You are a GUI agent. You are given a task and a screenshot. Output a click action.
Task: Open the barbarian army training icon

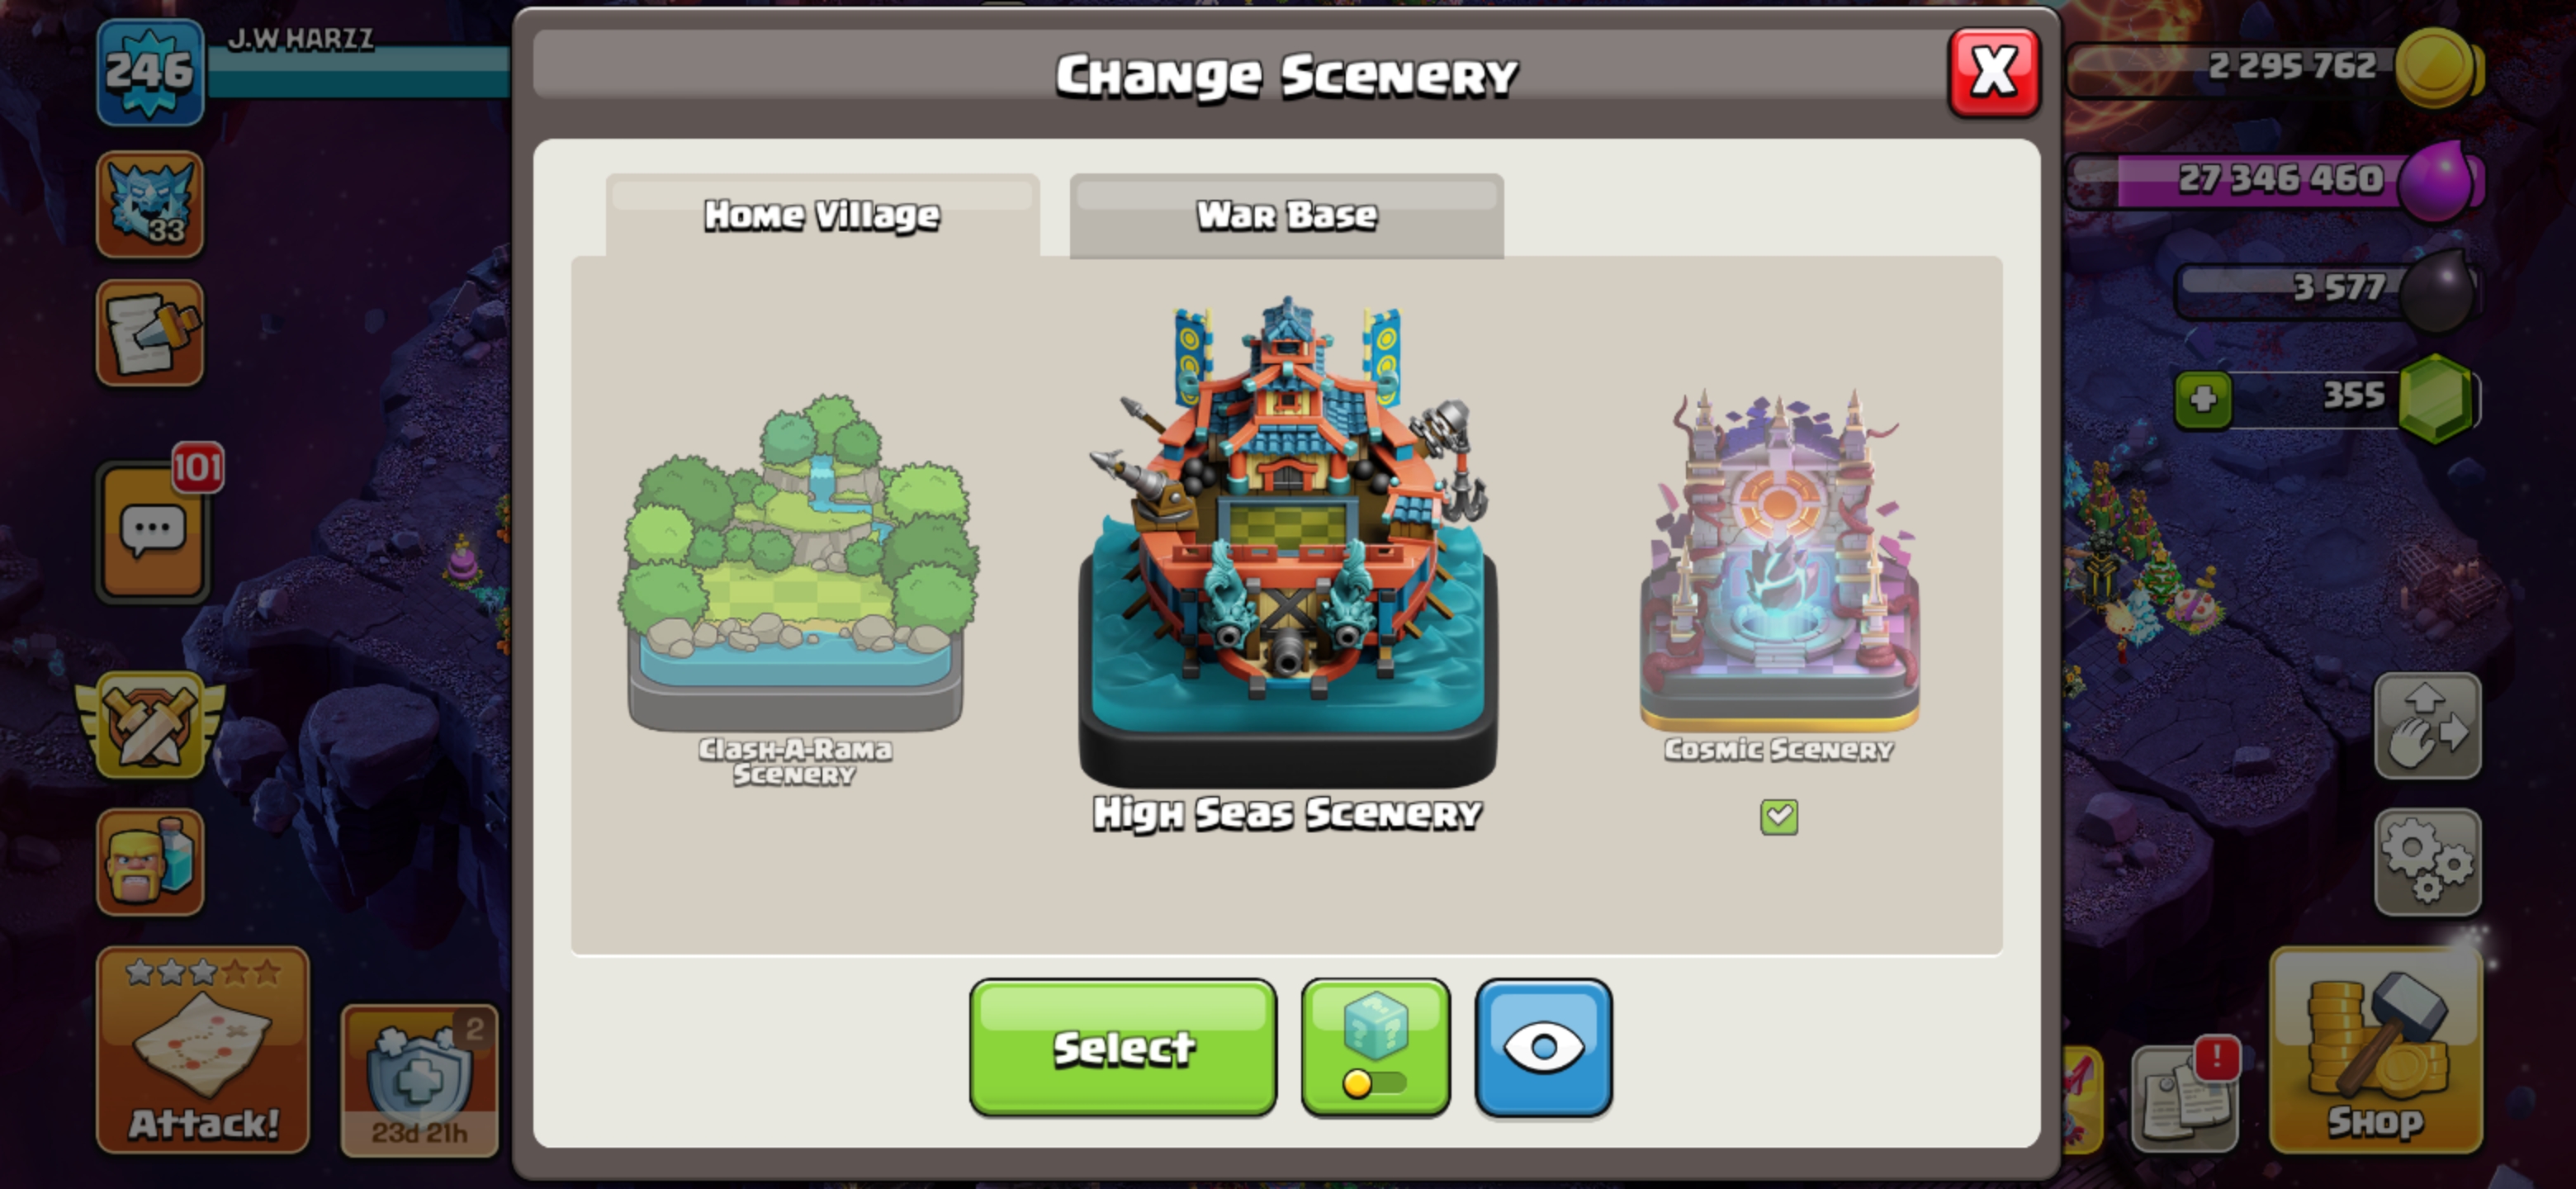150,861
